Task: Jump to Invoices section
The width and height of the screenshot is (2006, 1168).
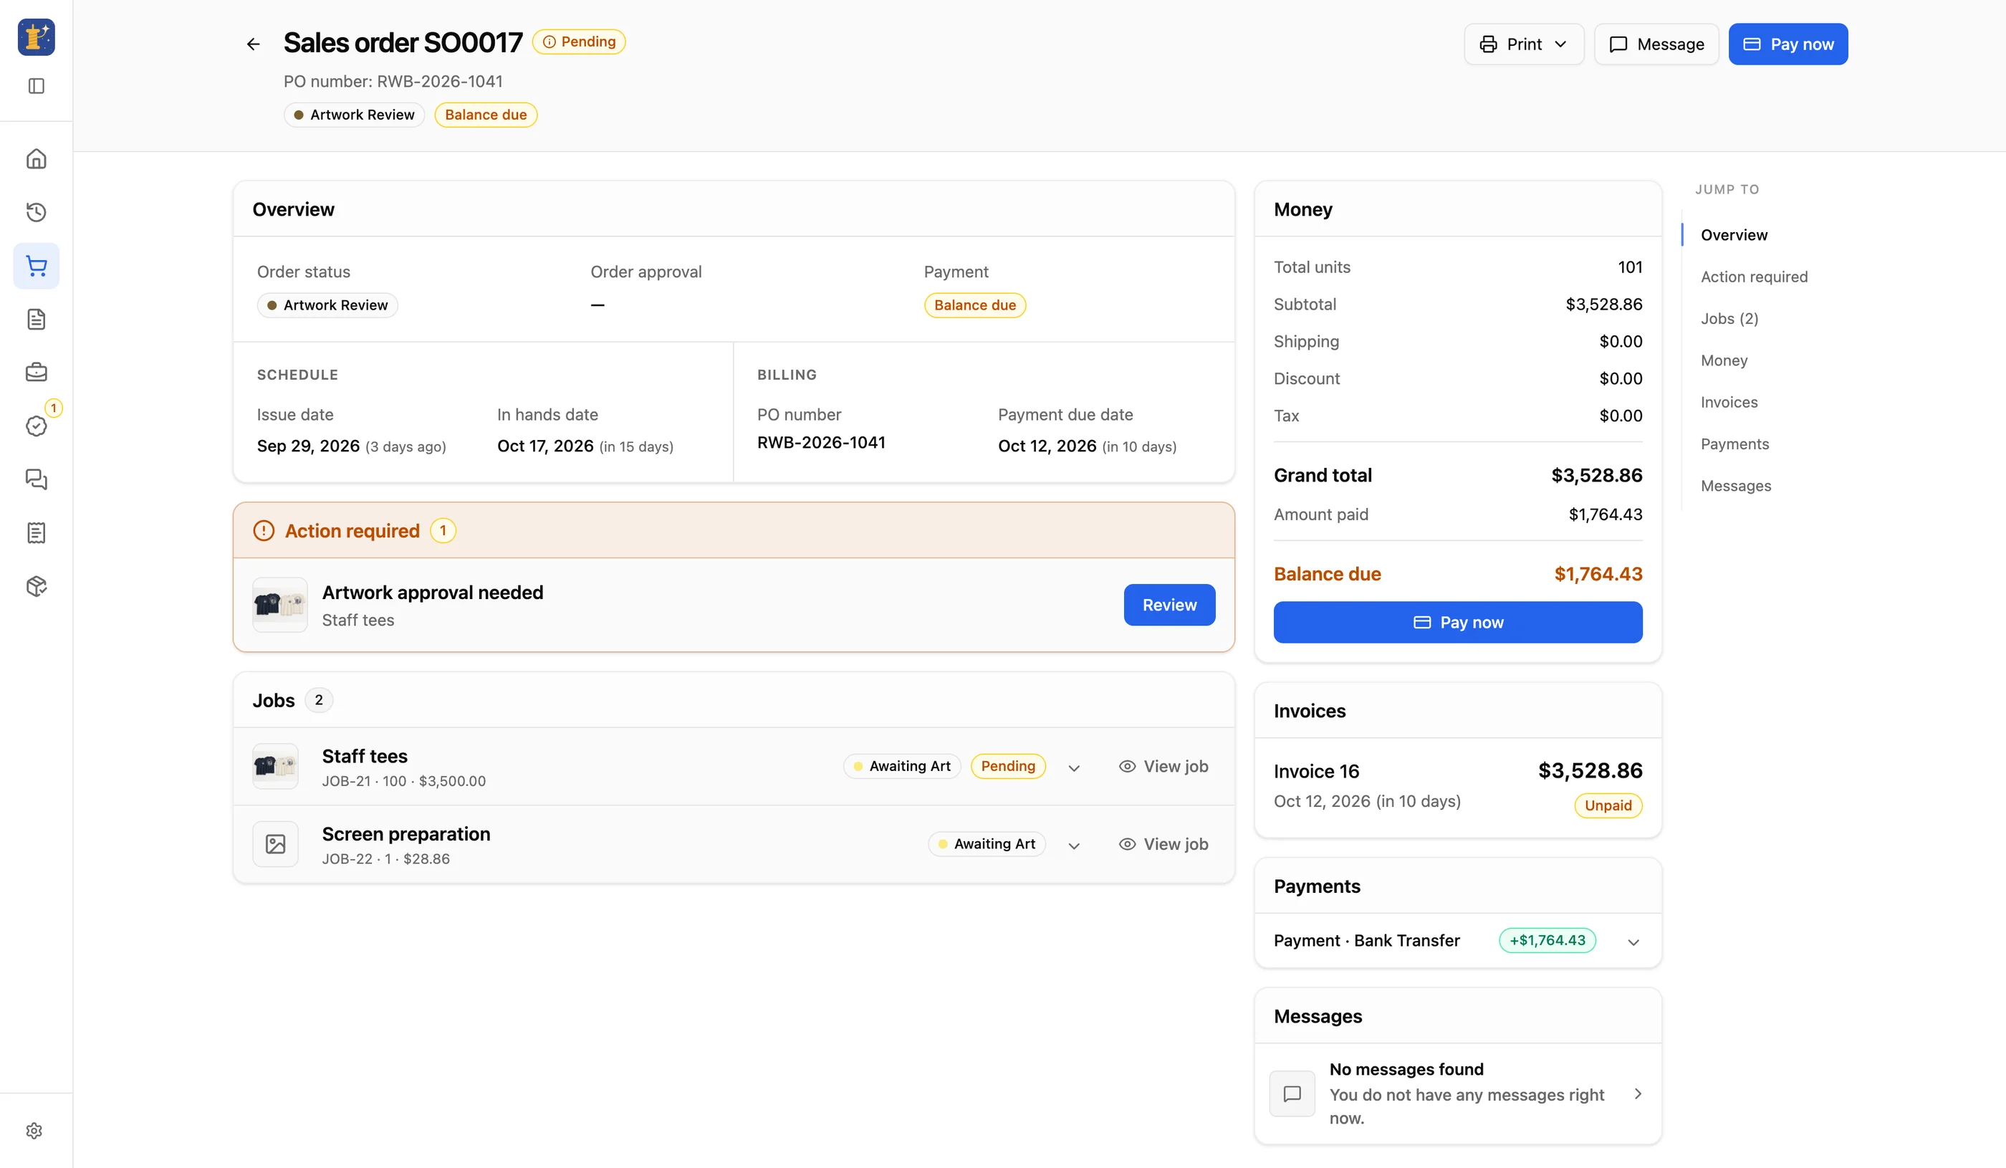Action: pyautogui.click(x=1729, y=402)
